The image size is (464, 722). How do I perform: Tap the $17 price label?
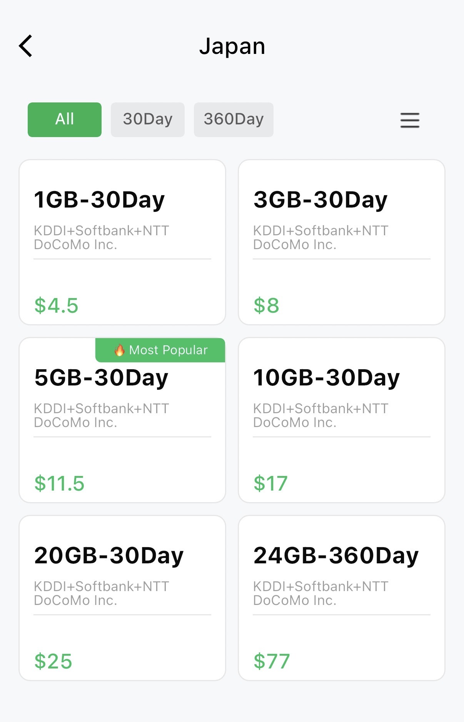(x=270, y=484)
